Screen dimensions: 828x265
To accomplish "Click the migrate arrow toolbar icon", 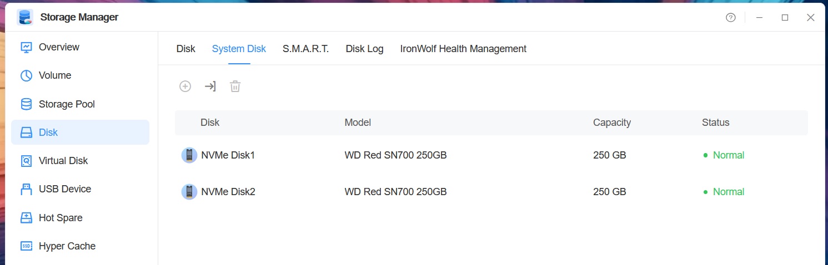I will pyautogui.click(x=210, y=86).
